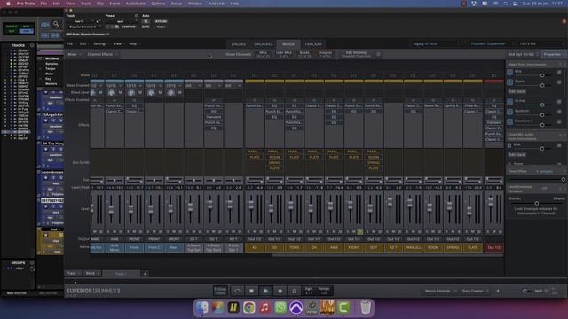
Task: Open WhatsApp from the Dock
Action: pyautogui.click(x=280, y=307)
